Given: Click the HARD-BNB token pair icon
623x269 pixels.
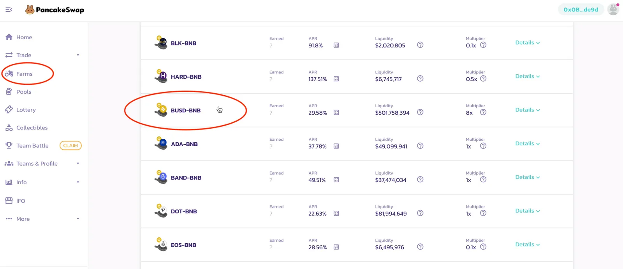Looking at the screenshot, I should (x=161, y=76).
